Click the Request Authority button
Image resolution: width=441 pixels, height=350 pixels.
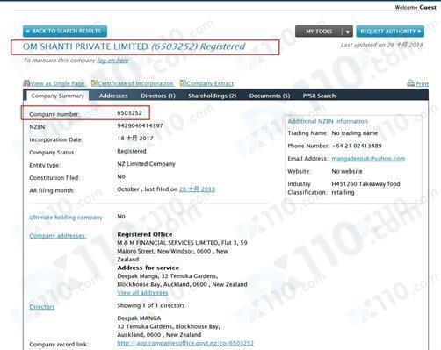[x=390, y=32]
